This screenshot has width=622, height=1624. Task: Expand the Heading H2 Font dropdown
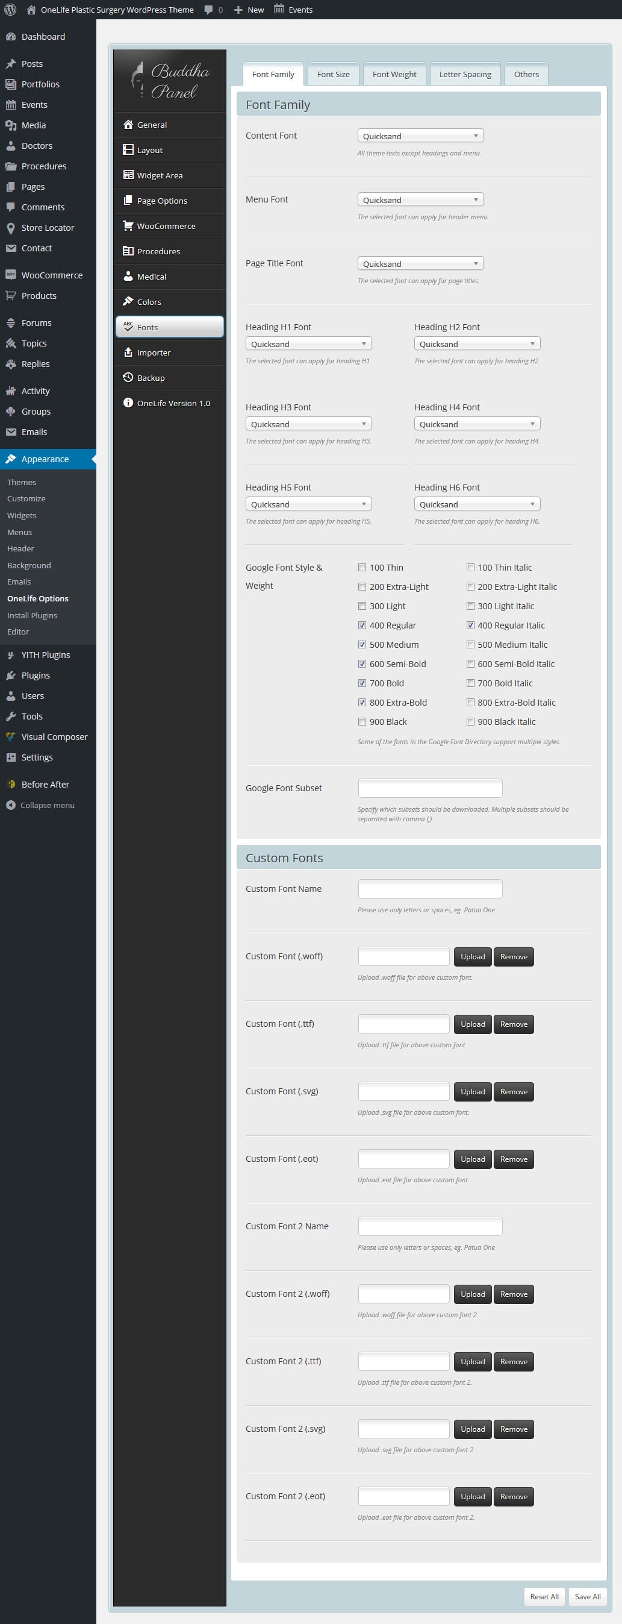click(477, 344)
